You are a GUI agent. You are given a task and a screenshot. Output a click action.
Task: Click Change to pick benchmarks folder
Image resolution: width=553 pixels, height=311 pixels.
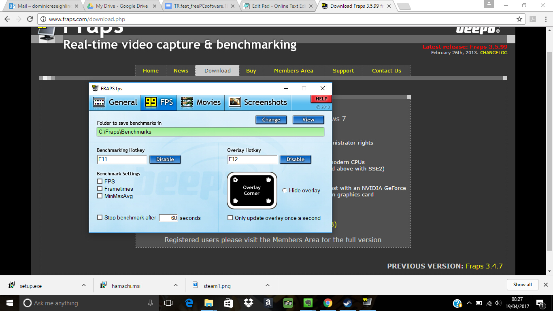271,120
